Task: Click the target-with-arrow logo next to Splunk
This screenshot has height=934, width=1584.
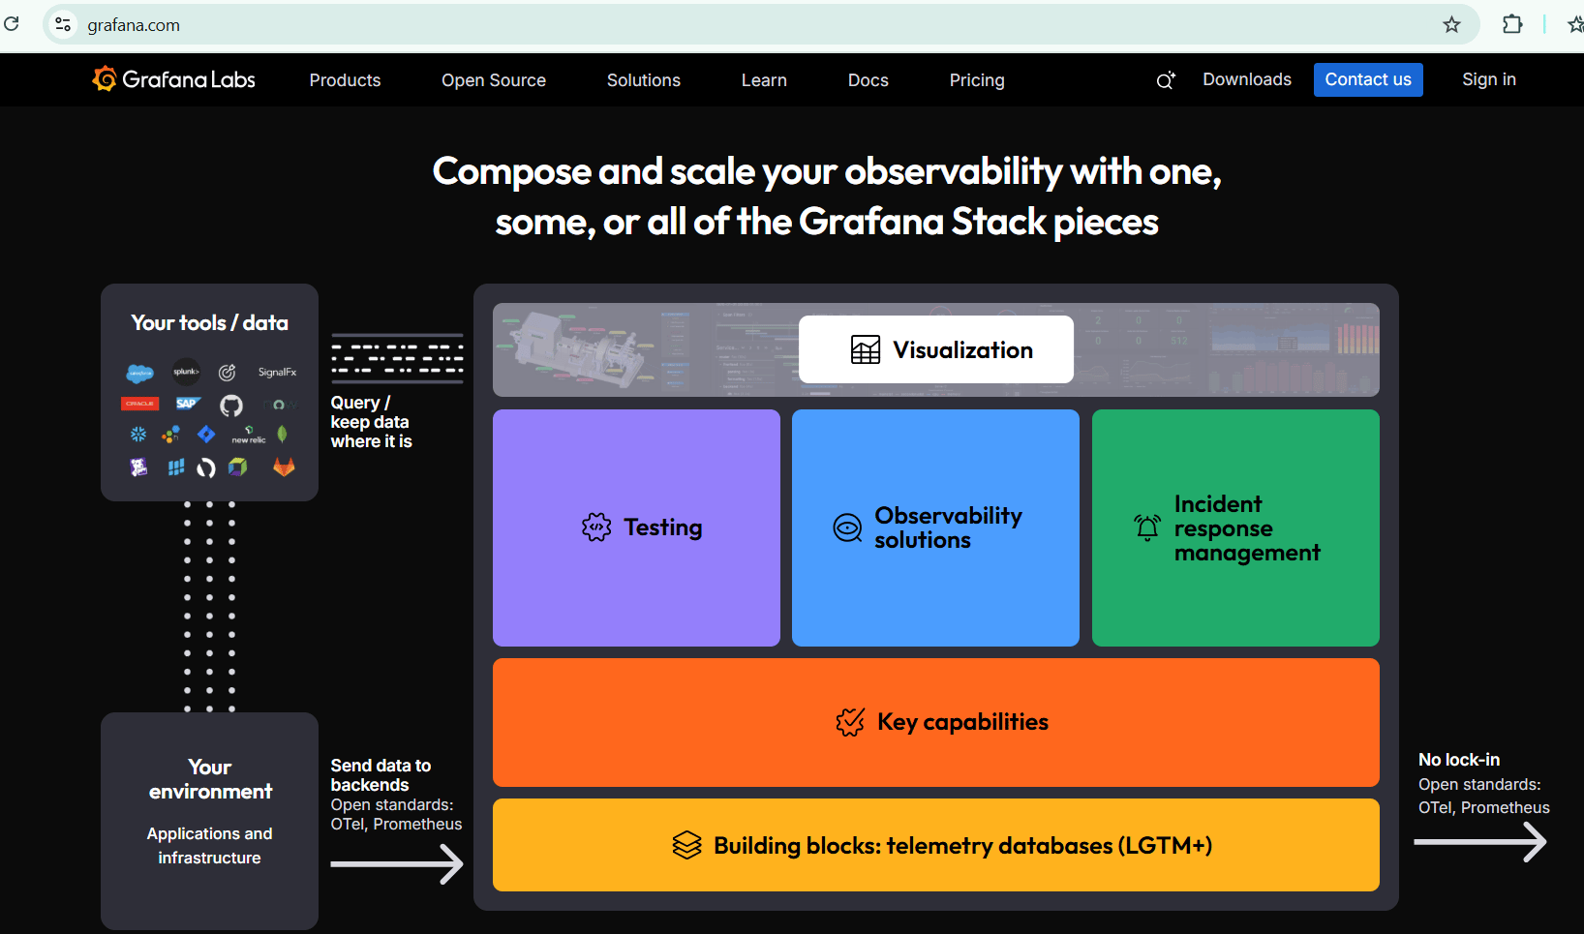Action: [x=228, y=373]
